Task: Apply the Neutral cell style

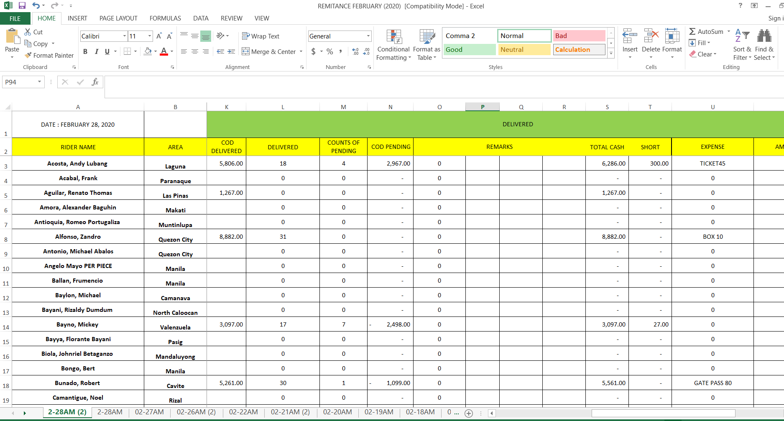Action: pos(524,50)
